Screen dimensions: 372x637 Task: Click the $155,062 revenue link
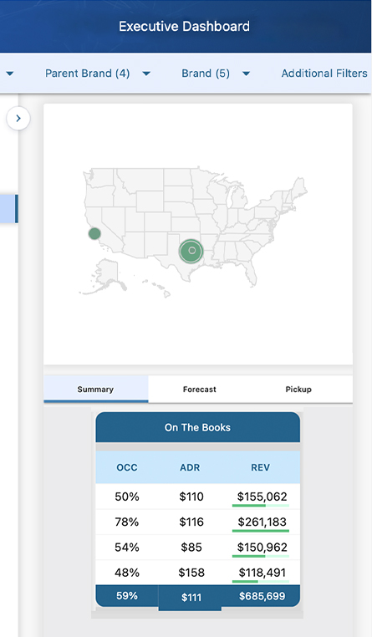point(262,497)
